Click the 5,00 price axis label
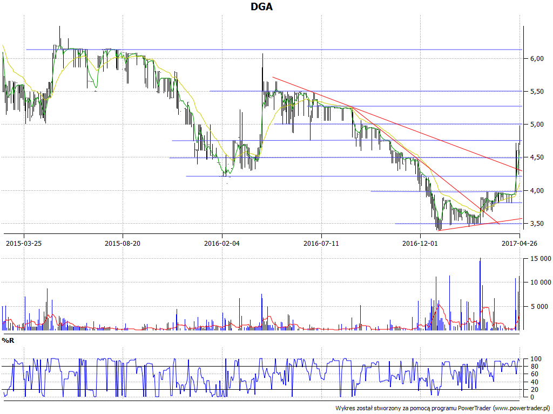Screen dimensions: 553x414 537,125
